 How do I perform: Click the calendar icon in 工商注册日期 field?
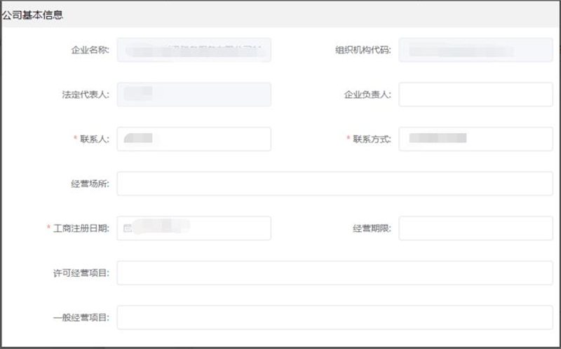pos(127,228)
